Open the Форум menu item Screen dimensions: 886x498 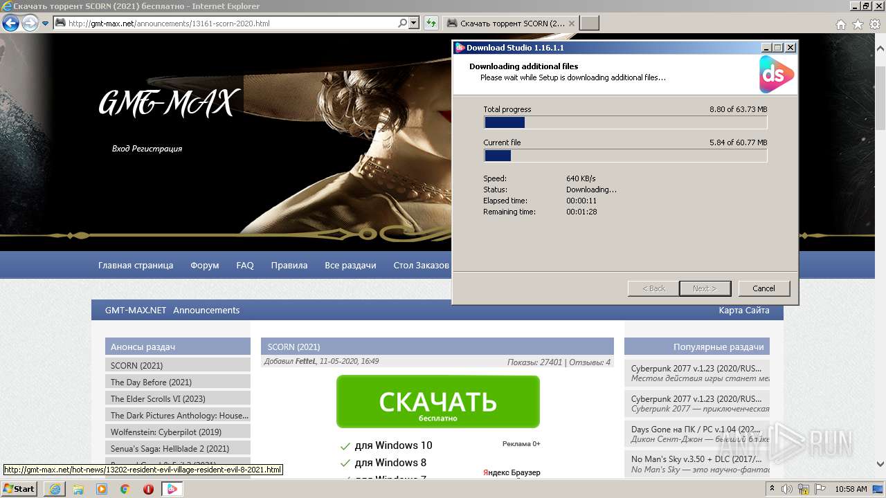click(x=205, y=265)
